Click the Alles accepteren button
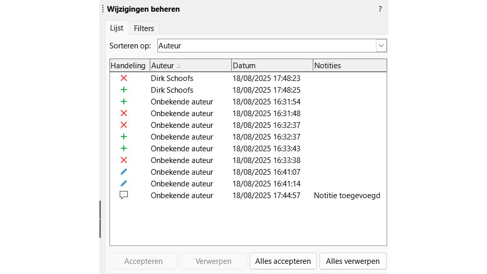487x274 pixels. coord(283,261)
